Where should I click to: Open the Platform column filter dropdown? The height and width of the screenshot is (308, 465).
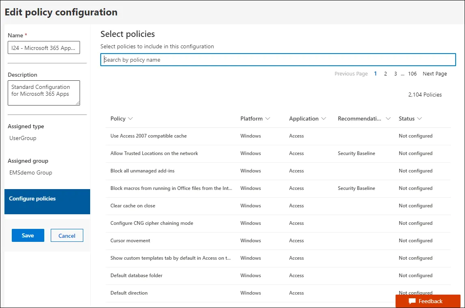(x=268, y=118)
